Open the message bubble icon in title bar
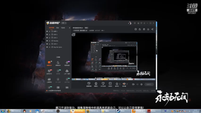 pos(135,23)
